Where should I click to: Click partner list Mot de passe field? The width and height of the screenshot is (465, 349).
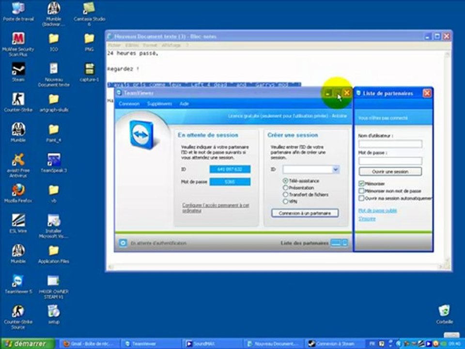(390, 161)
